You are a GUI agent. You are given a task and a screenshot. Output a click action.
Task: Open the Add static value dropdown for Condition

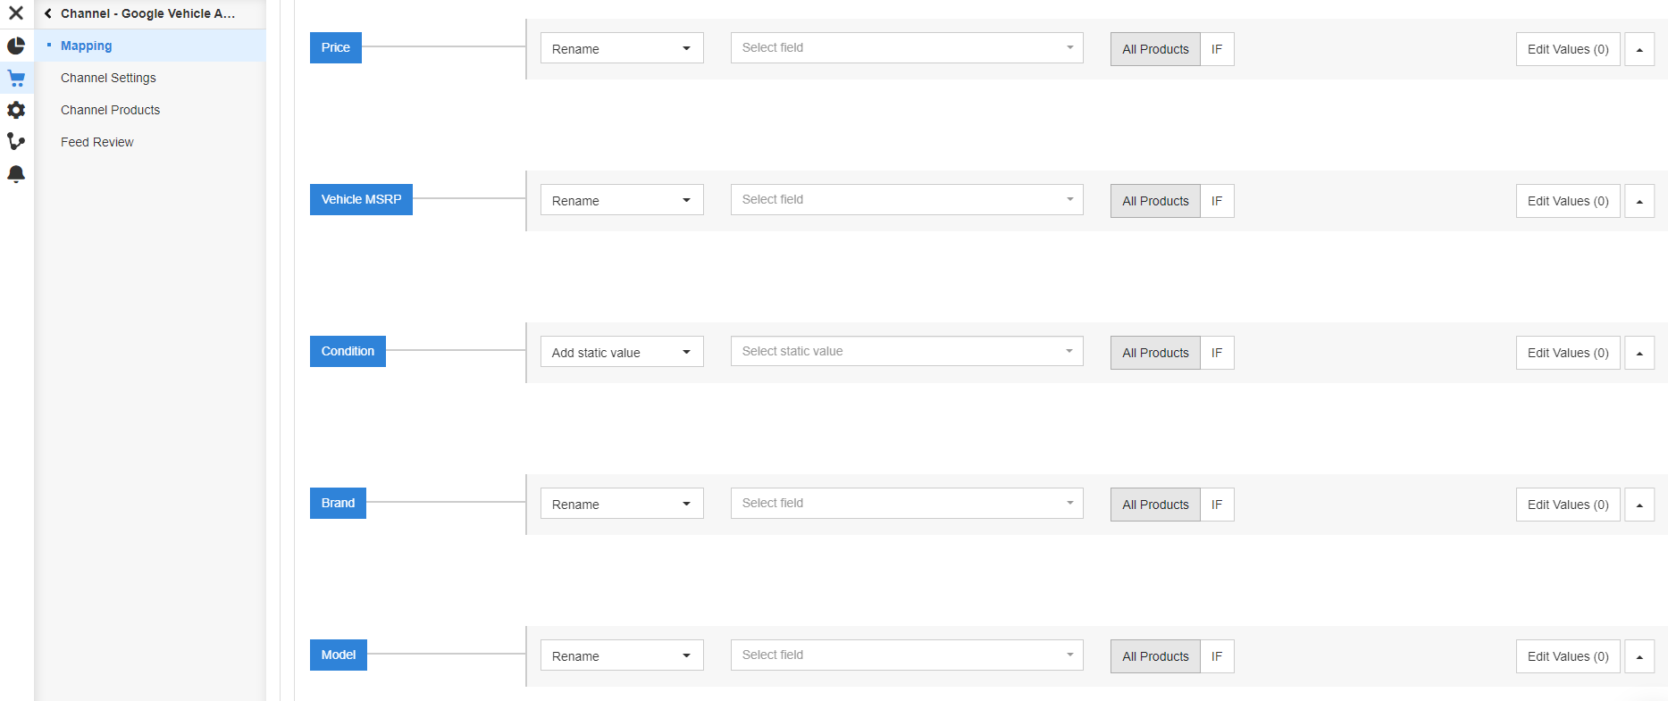621,352
